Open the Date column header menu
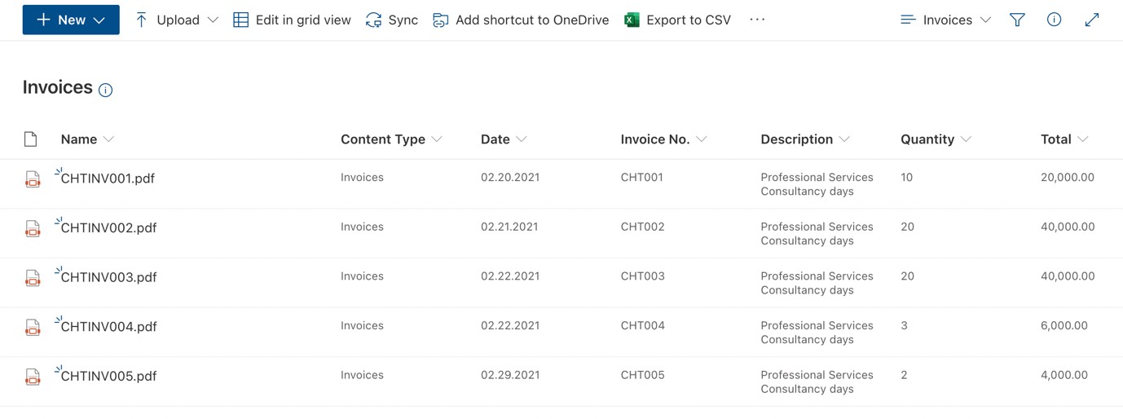This screenshot has width=1123, height=419. 504,139
